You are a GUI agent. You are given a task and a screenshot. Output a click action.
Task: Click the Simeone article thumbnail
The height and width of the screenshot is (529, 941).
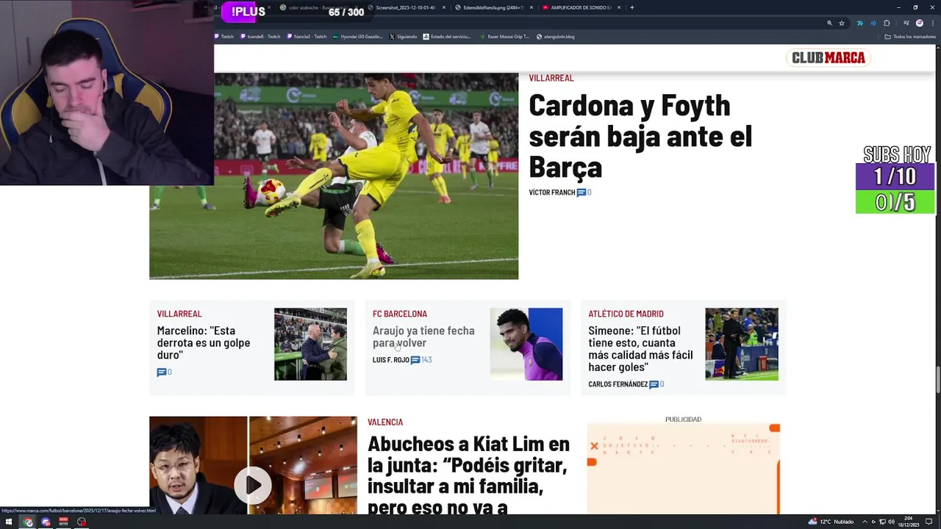click(x=742, y=344)
